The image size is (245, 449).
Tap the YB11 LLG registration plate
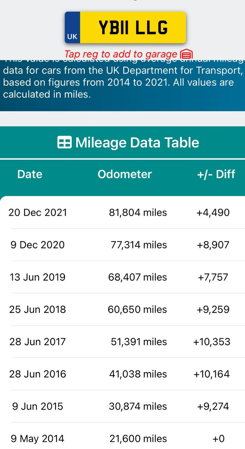coord(133,27)
